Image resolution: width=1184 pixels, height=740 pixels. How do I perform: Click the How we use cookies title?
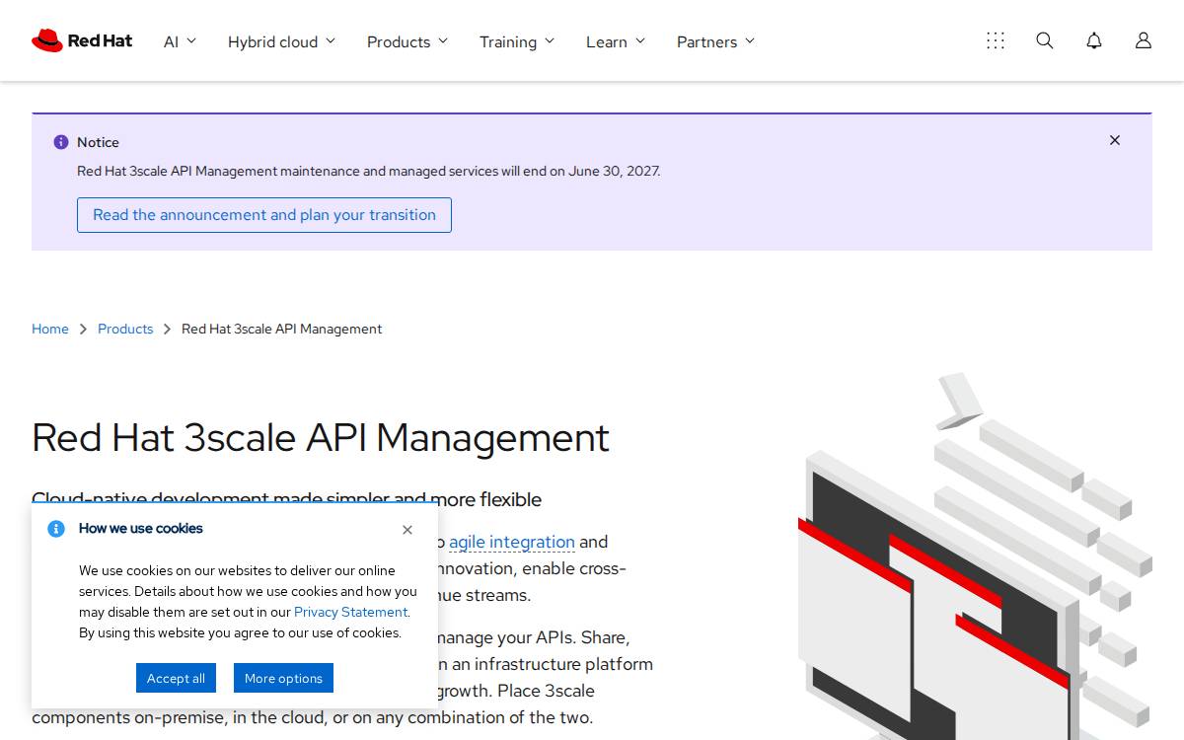click(x=141, y=529)
